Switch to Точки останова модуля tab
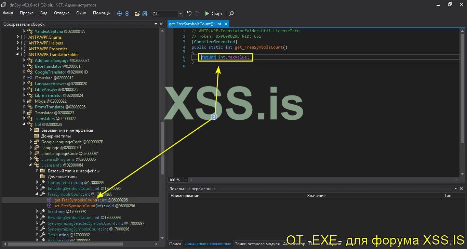This screenshot has width=467, height=249. 257,244
